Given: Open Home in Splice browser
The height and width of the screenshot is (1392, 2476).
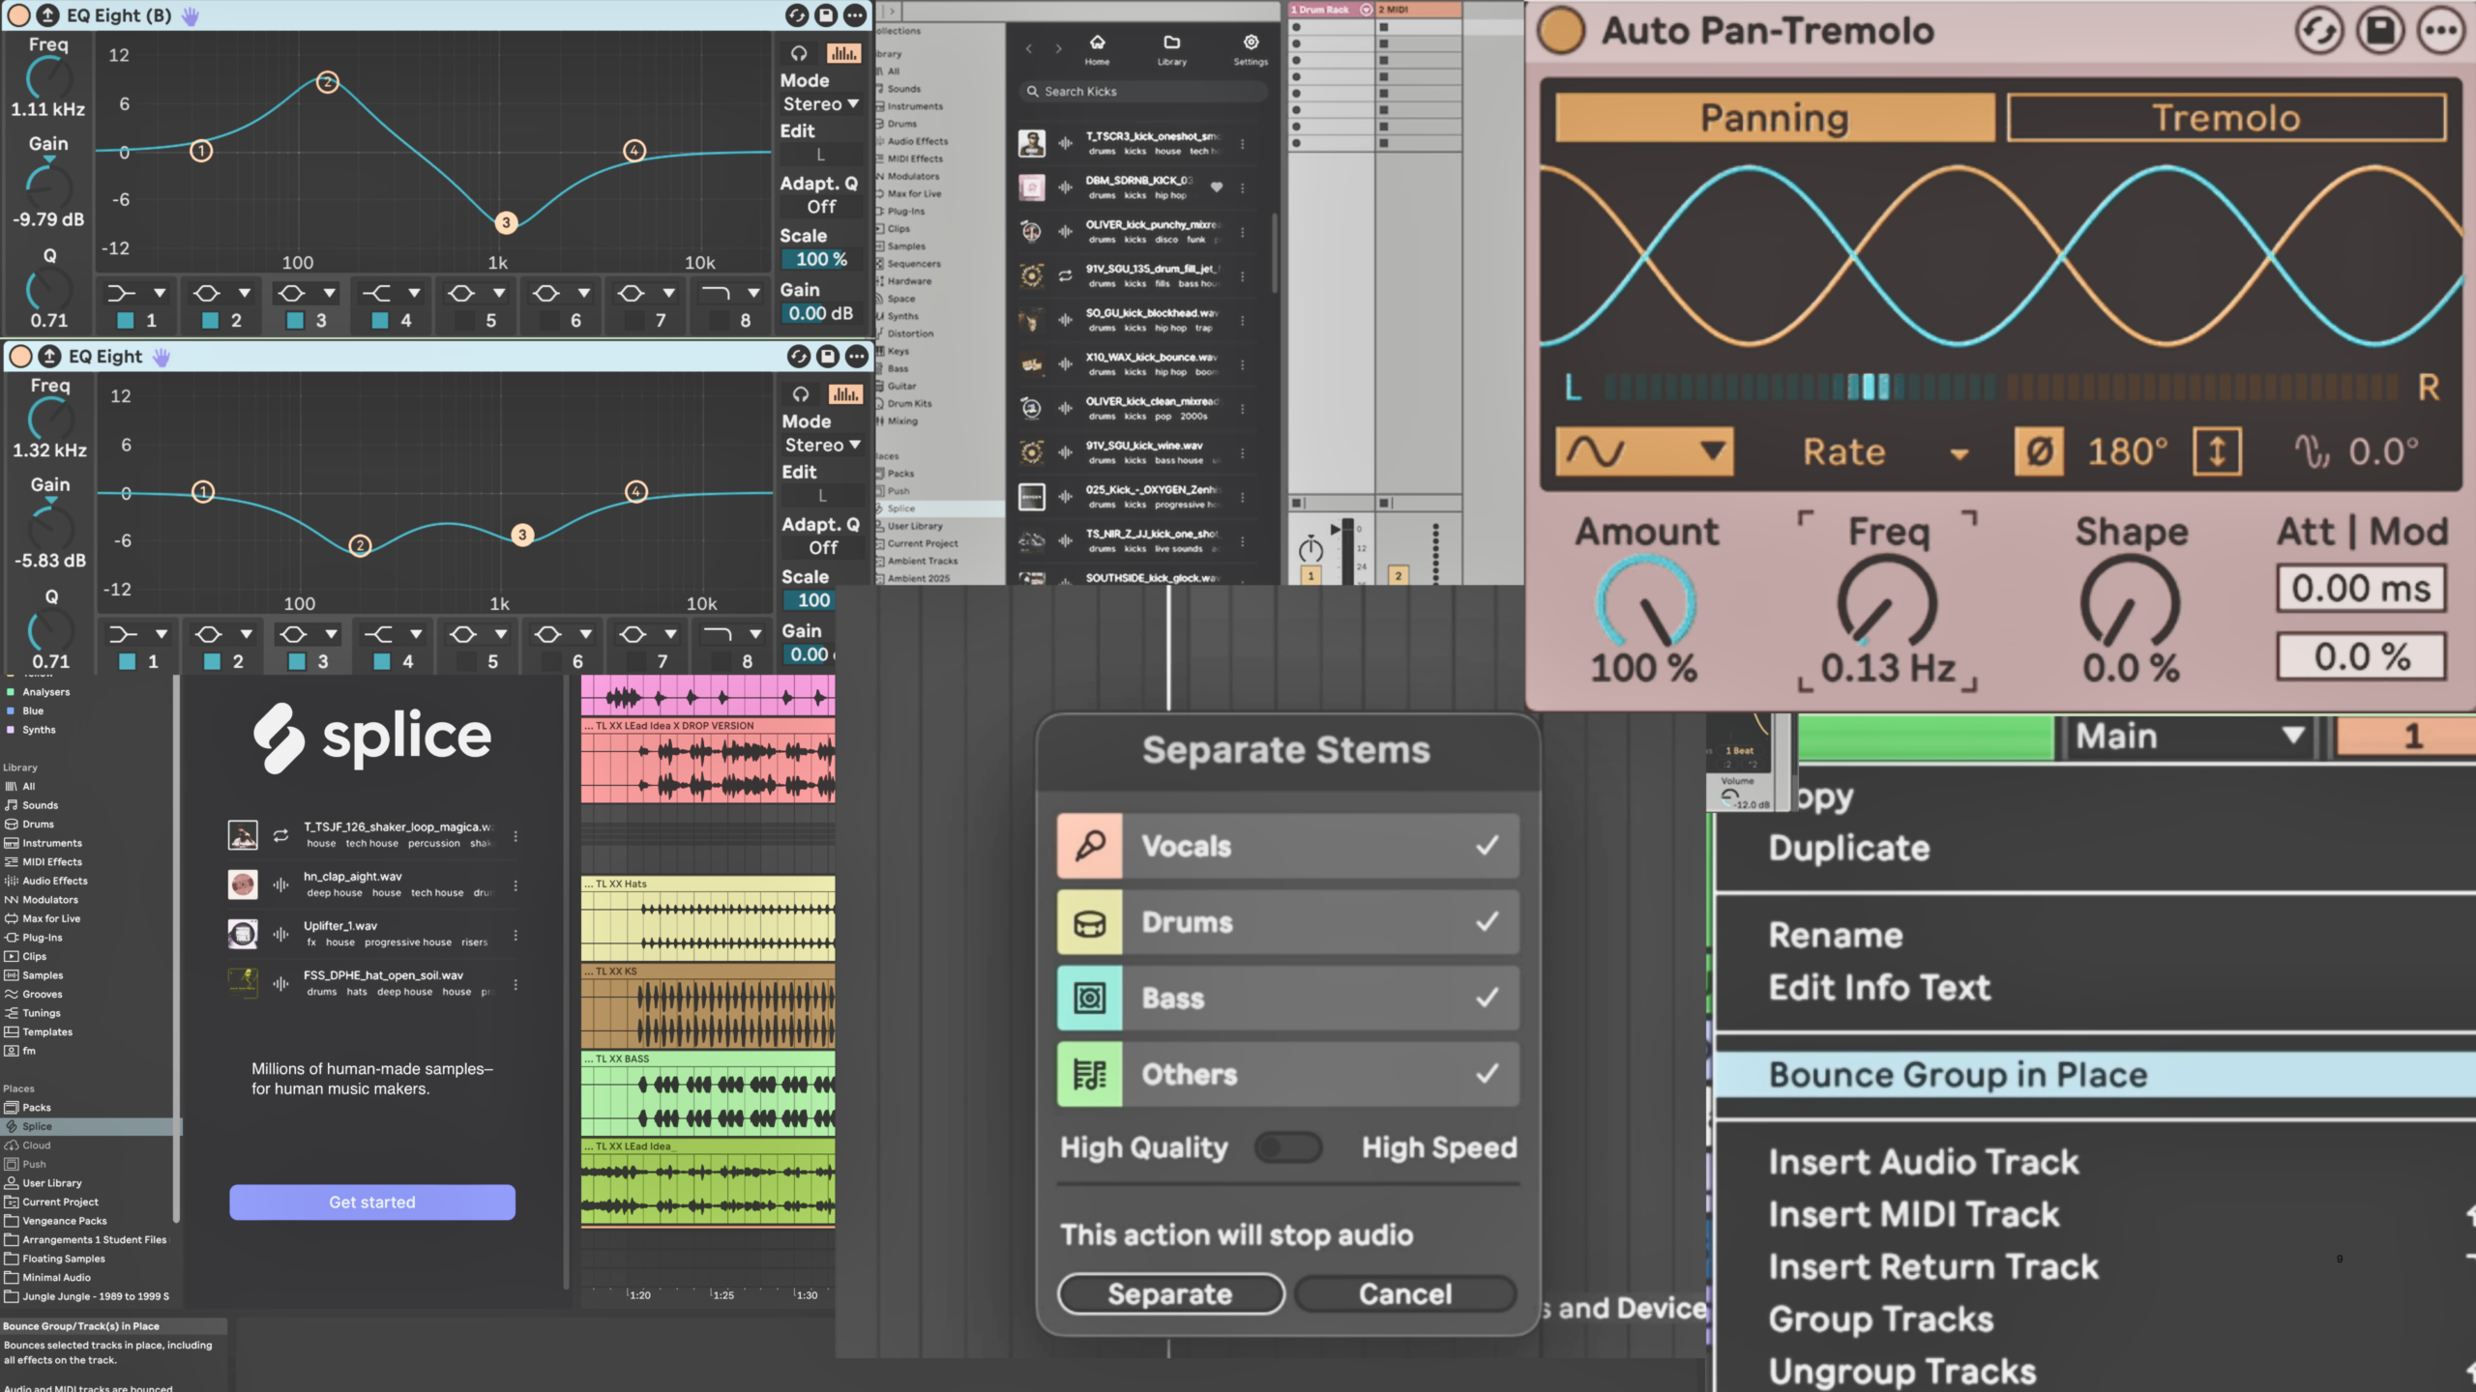Looking at the screenshot, I should [x=1097, y=49].
